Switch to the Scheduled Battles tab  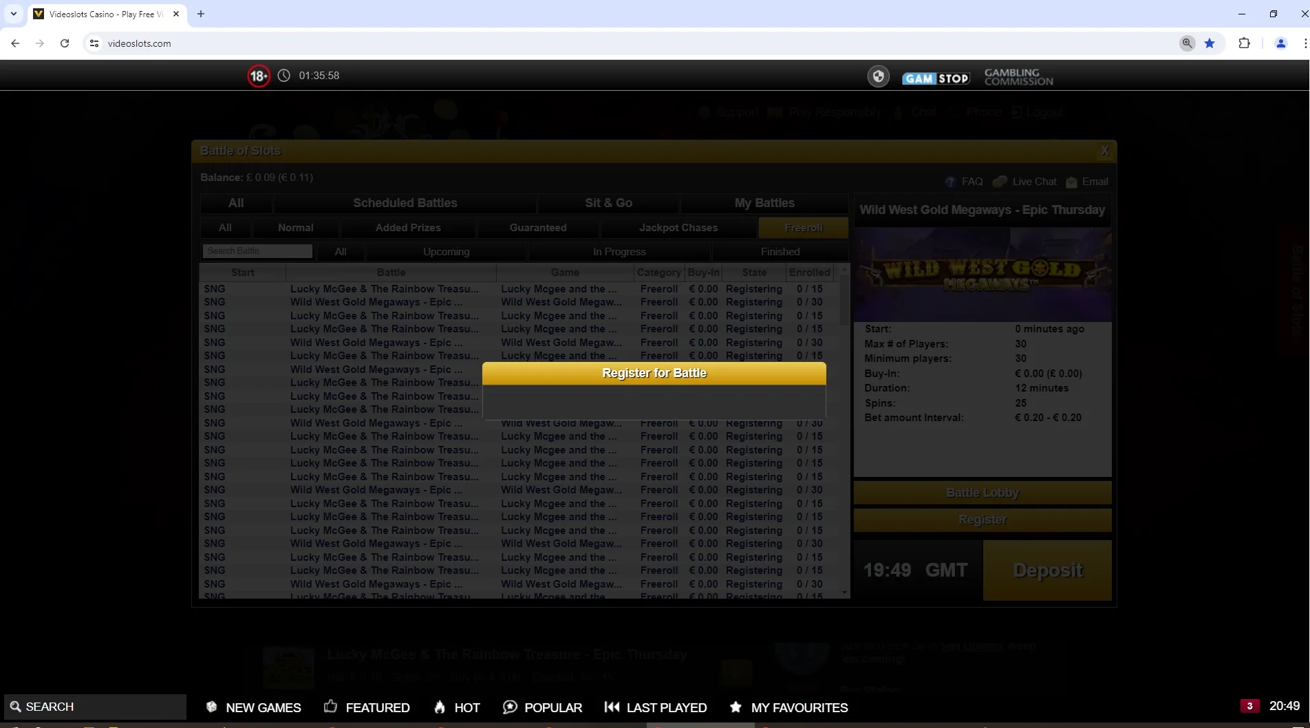coord(405,203)
